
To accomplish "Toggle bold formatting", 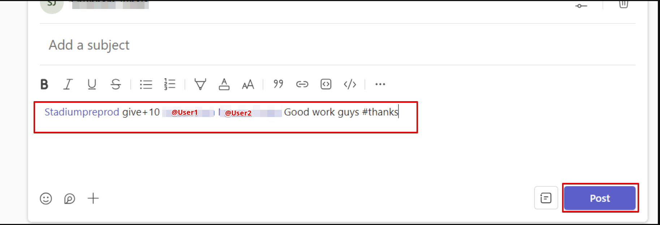I will pos(44,84).
